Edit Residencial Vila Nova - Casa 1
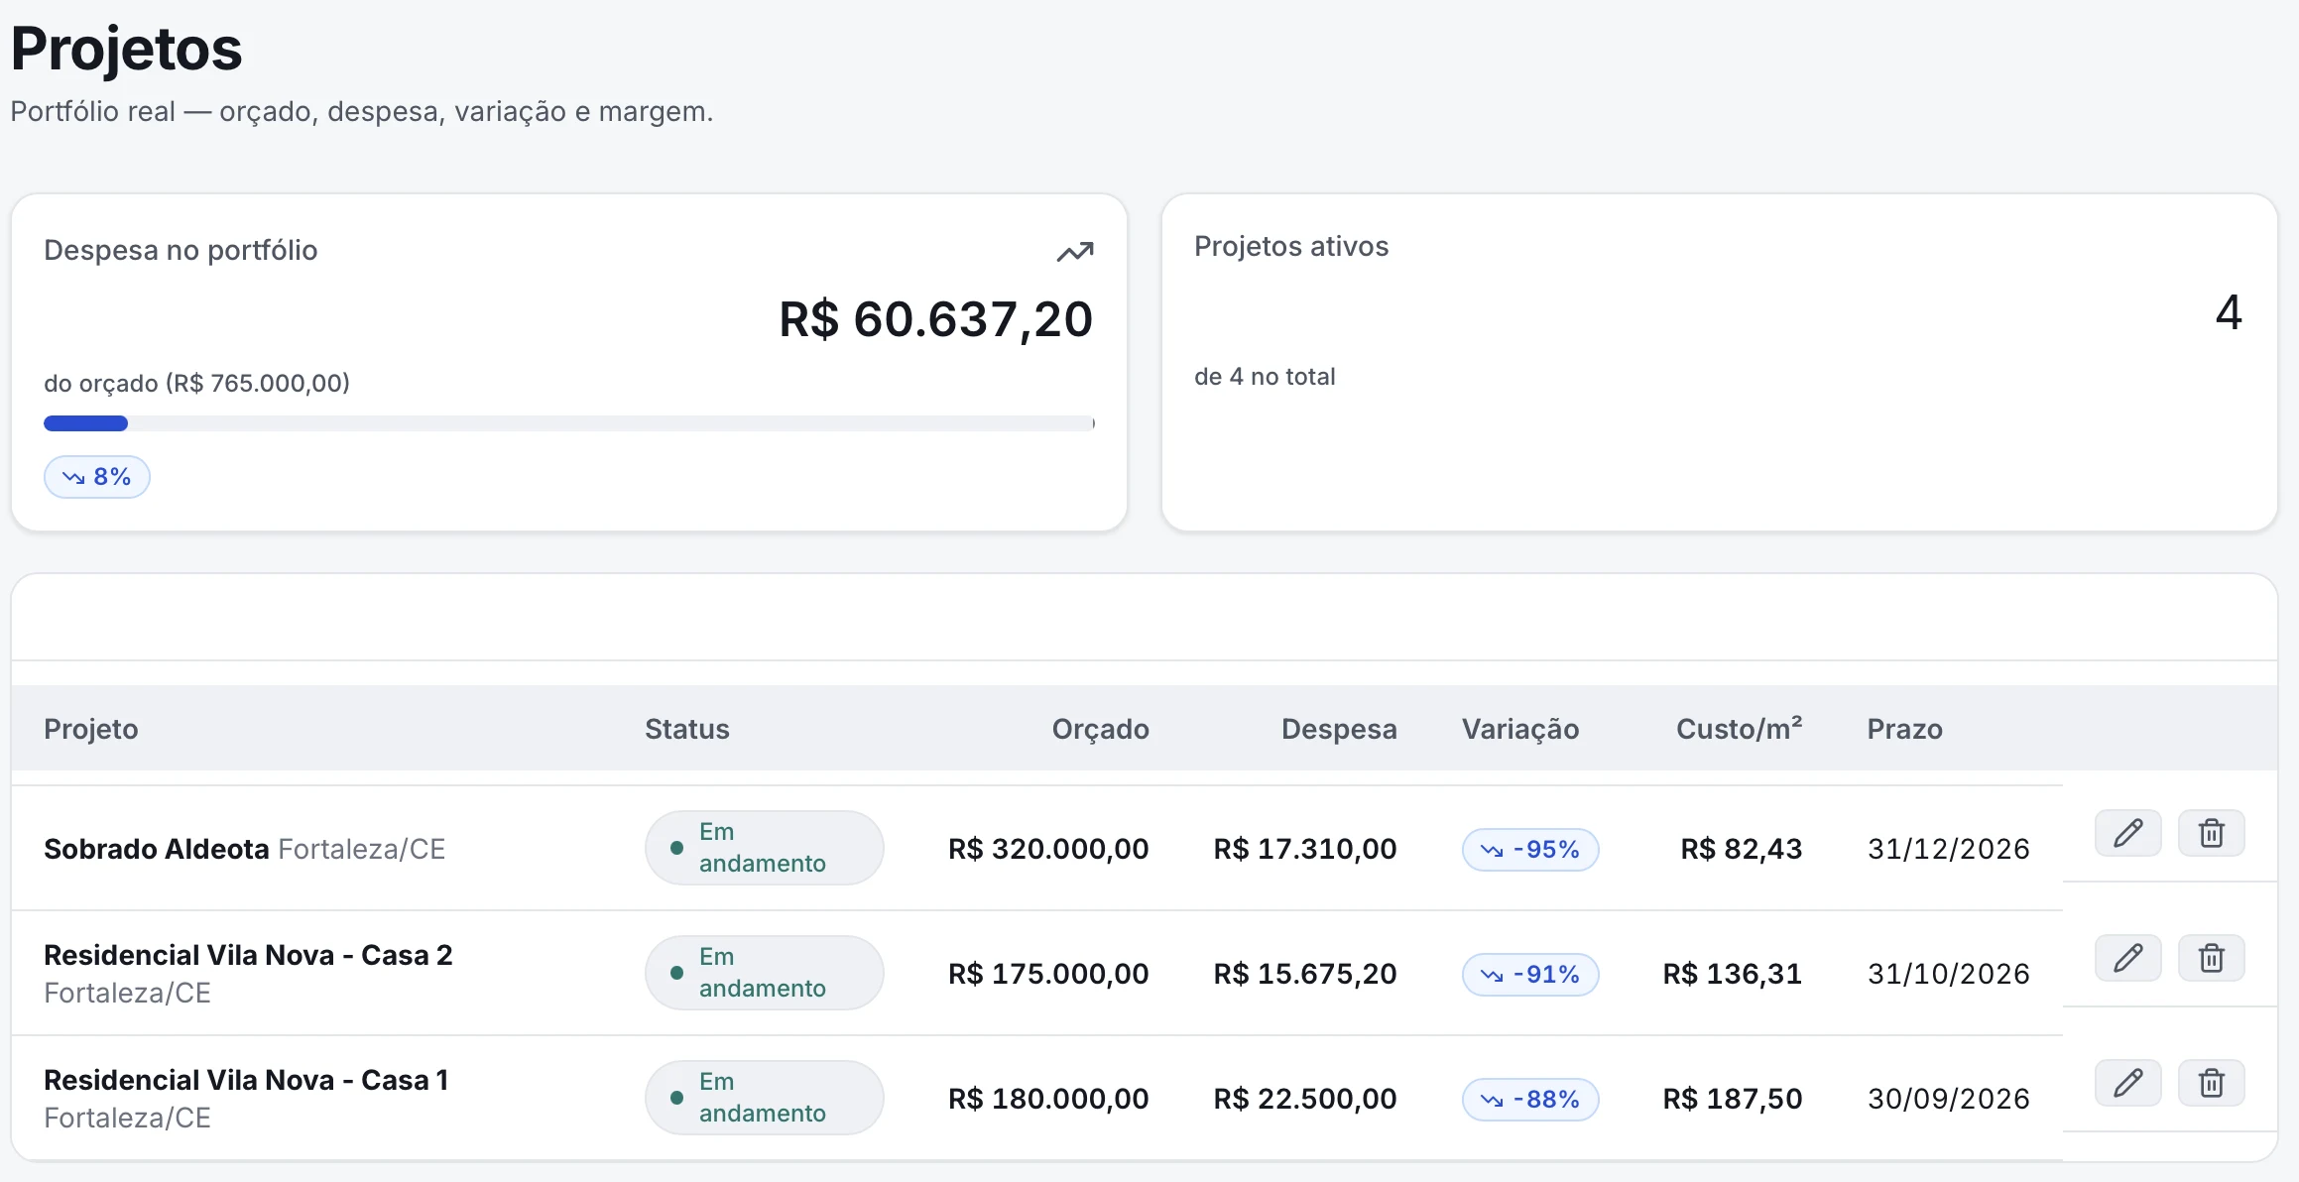Image resolution: width=2299 pixels, height=1182 pixels. 2127,1083
